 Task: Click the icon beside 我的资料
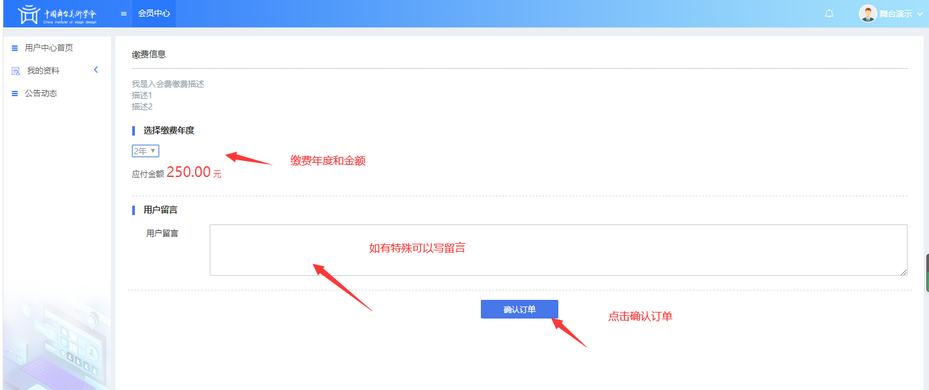point(15,71)
